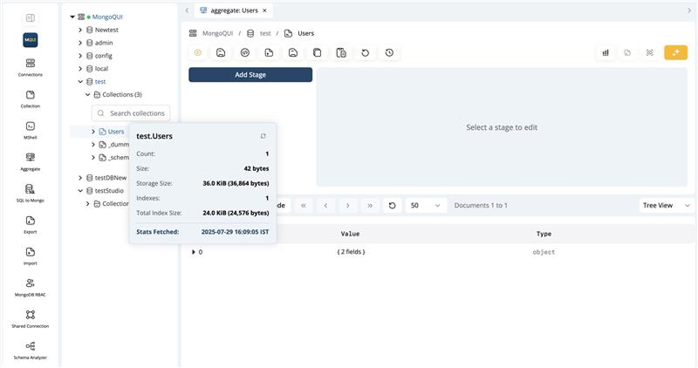Open the Export tool

pyautogui.click(x=31, y=224)
